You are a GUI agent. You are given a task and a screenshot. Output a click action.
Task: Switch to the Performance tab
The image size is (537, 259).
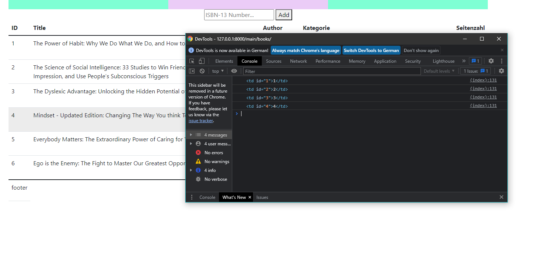tap(328, 61)
